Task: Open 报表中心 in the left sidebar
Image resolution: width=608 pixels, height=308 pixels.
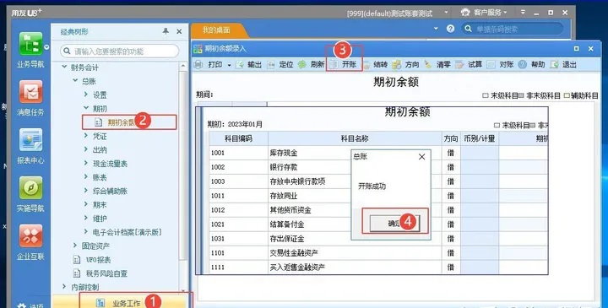Action: click(x=30, y=147)
